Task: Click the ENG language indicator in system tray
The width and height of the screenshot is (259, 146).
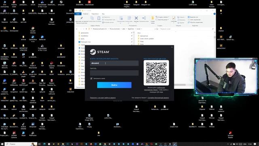Action: point(245,144)
